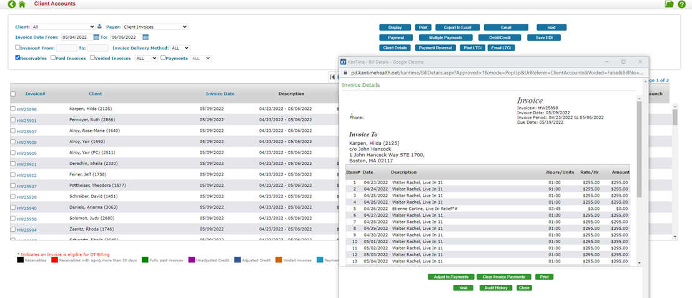This screenshot has height=298, width=692.
Task: Tick the checkbox for invoice HW25901
Action: point(13,120)
